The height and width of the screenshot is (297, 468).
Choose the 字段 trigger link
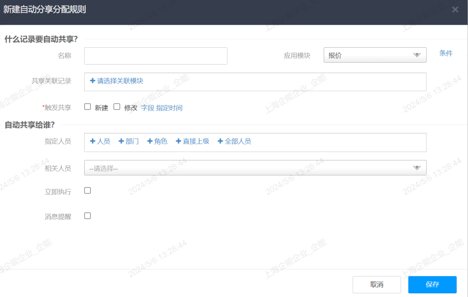pos(147,108)
